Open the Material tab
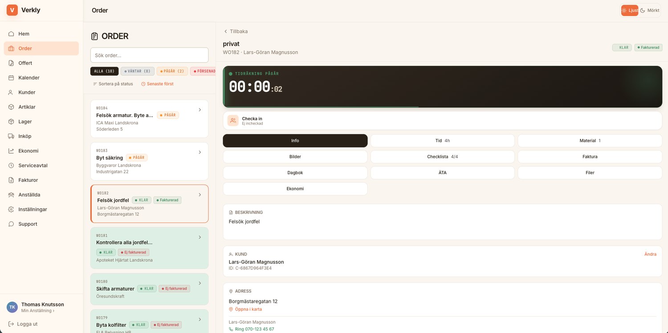668x333 pixels. pyautogui.click(x=590, y=140)
